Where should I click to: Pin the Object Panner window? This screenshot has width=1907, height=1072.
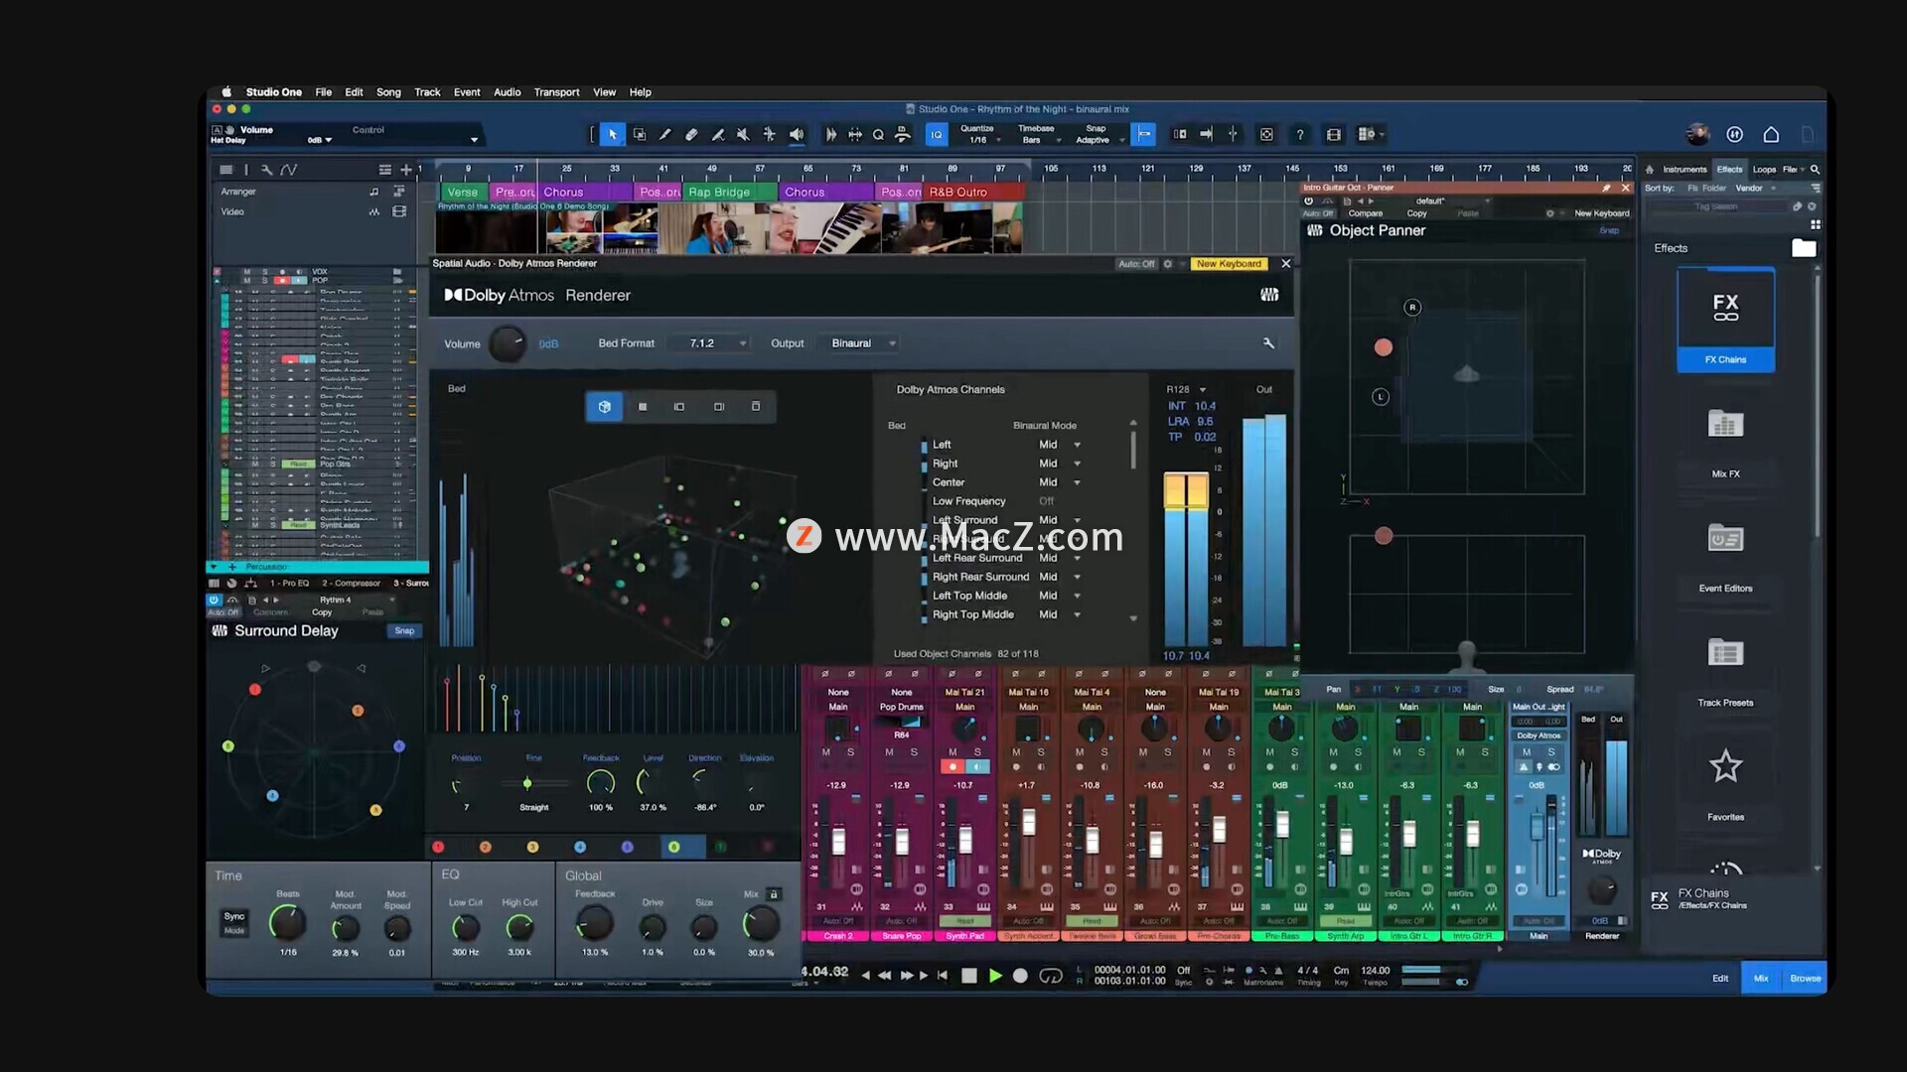point(1606,188)
